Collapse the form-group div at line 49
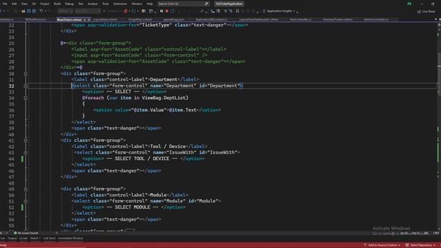The image size is (441, 248). pyautogui.click(x=25, y=189)
